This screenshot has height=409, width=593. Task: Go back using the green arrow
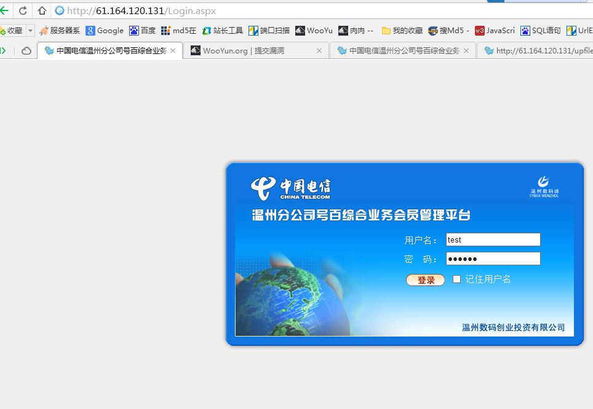pyautogui.click(x=4, y=10)
